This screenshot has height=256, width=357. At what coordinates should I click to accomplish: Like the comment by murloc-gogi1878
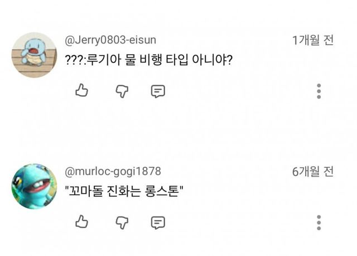(82, 222)
